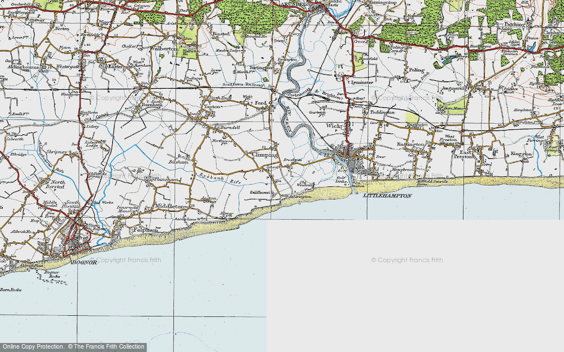Click the Golf Links label
Screen dimensions: 564x352
pos(342,179)
